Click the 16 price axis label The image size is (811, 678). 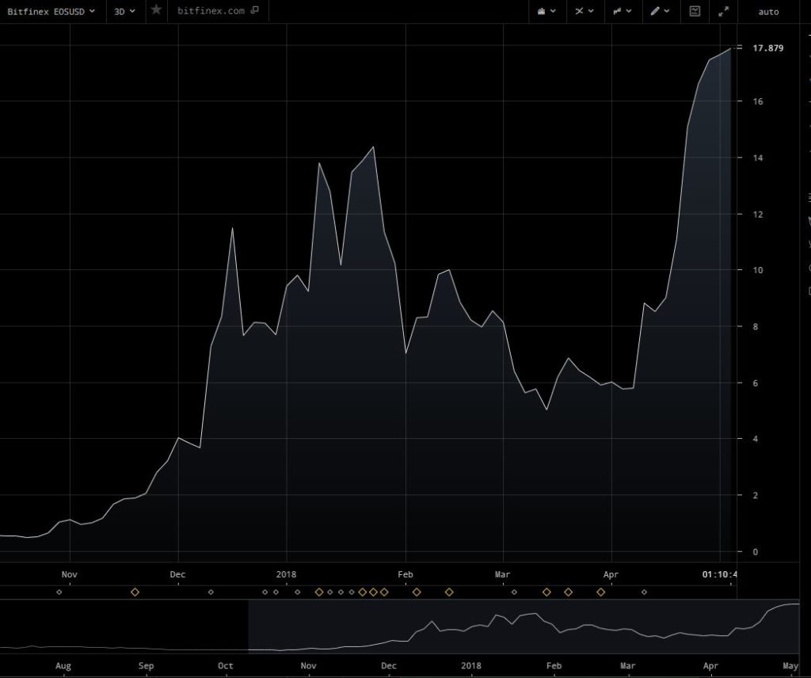click(x=758, y=101)
